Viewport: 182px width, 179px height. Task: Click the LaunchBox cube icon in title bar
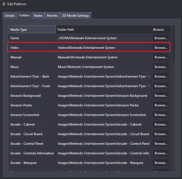(x=4, y=4)
